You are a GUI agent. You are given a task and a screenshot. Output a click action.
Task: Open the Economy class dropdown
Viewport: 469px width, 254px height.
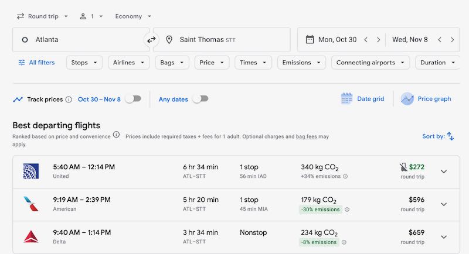point(133,16)
